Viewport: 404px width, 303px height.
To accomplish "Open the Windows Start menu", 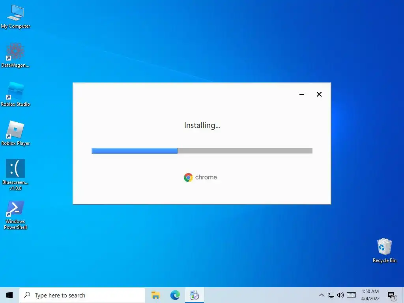I will coord(9,295).
